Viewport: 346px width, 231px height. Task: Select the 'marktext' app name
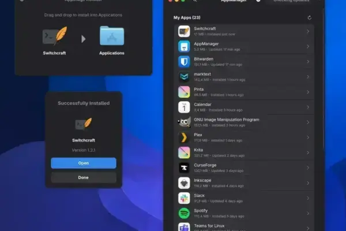(x=202, y=74)
